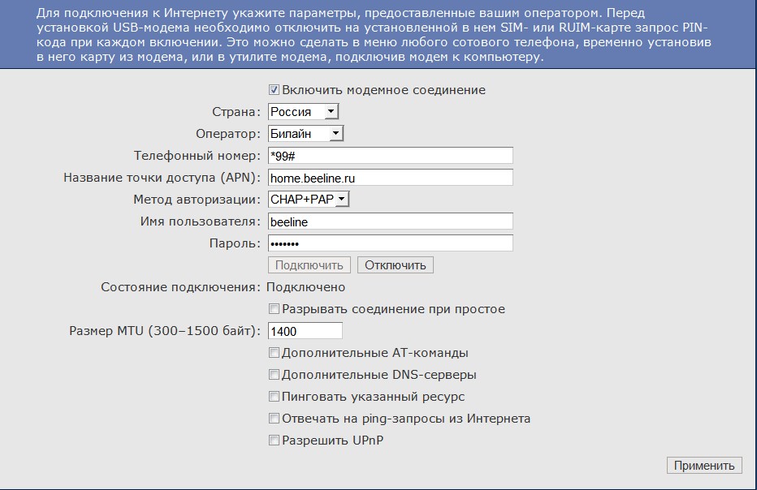Viewport: 757px width, 490px height.
Task: Click the Размер MTU field with 1400
Action: coord(305,331)
